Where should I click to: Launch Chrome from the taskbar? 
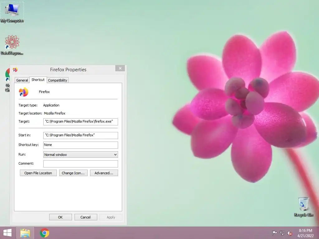(45, 233)
